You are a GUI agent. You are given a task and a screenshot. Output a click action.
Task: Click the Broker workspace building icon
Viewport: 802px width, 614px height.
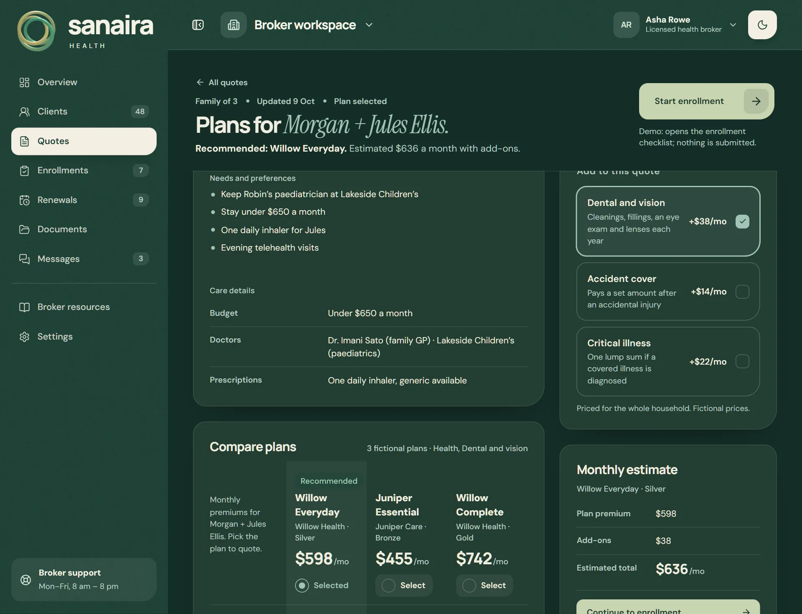click(x=233, y=25)
